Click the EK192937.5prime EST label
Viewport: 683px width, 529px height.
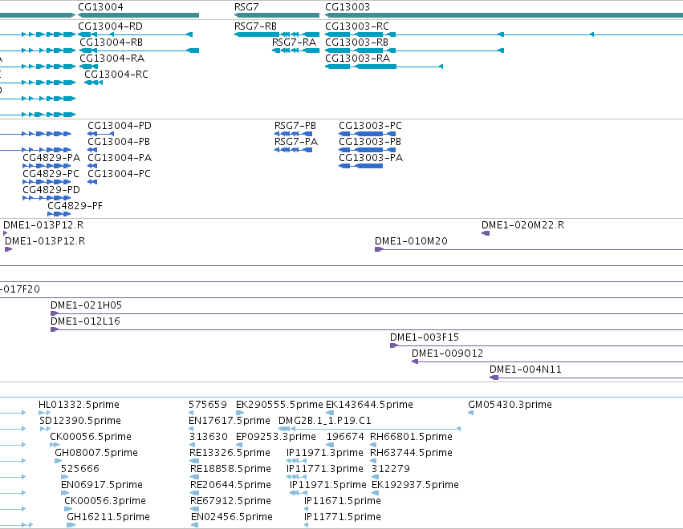click(x=415, y=485)
